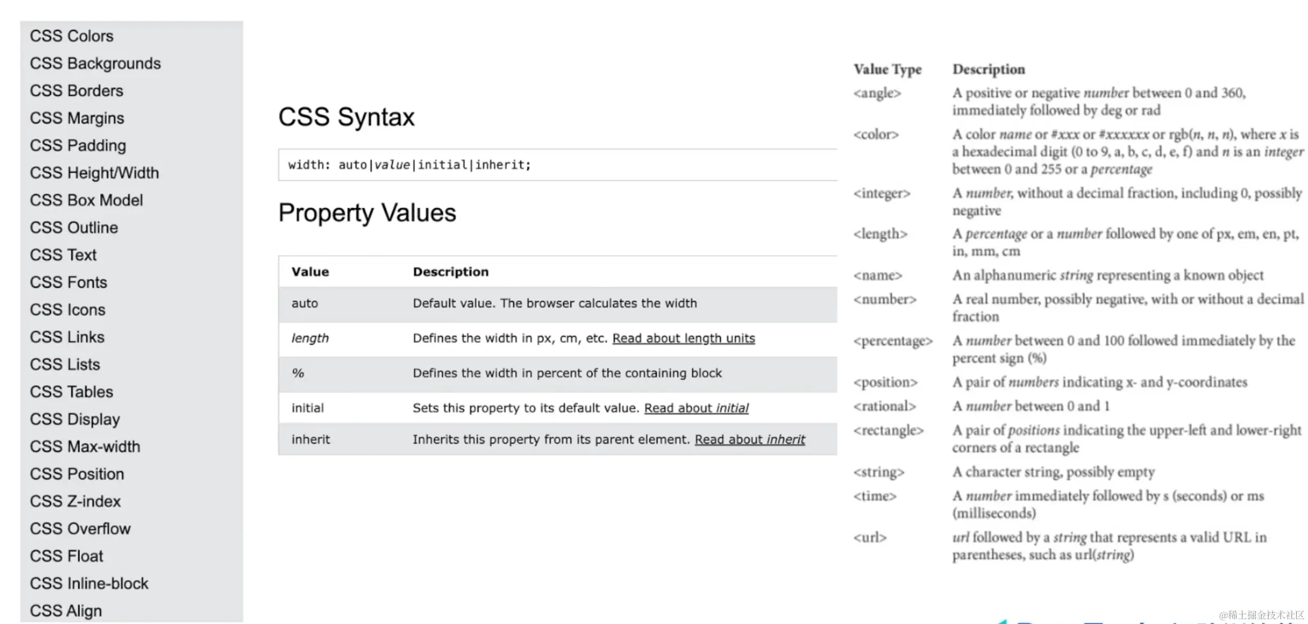Select CSS Display in sidebar
The width and height of the screenshot is (1308, 624).
click(75, 419)
